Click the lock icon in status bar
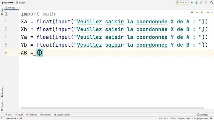The image size is (214, 120). pos(211,118)
